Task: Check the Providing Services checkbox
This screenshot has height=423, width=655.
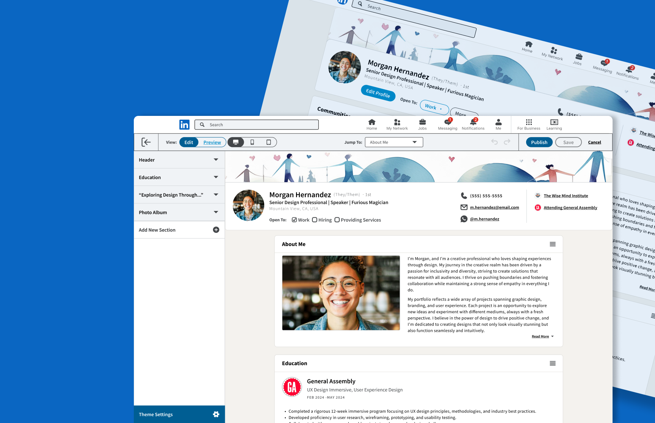Action: (337, 220)
